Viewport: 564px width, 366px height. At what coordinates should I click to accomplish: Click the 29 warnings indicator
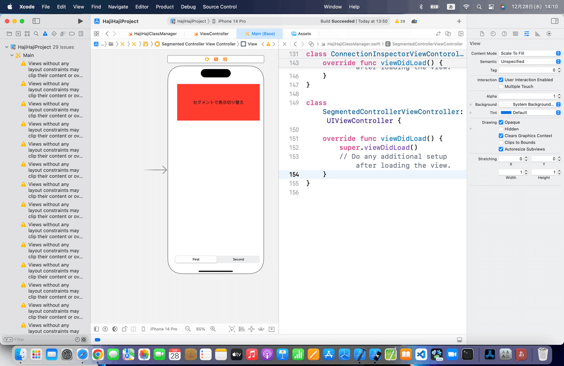tap(400, 21)
